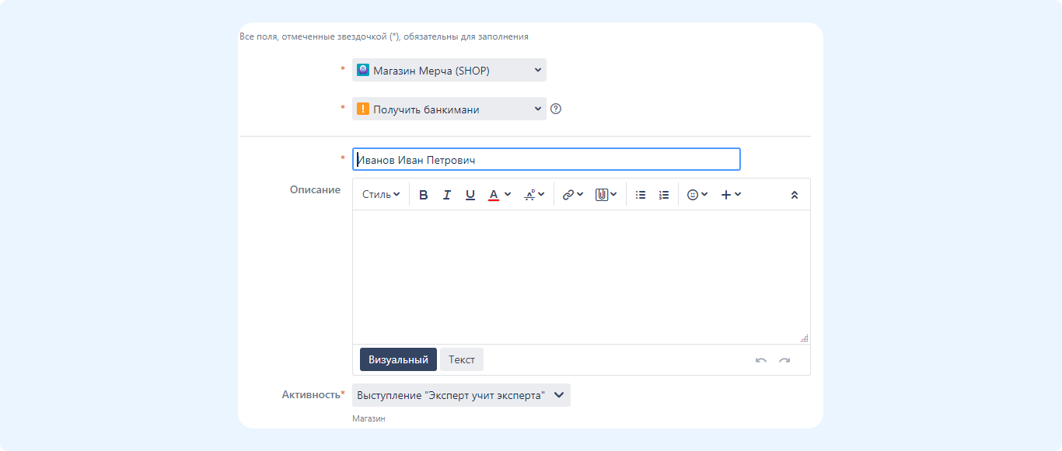The width and height of the screenshot is (1062, 451).
Task: Redo the edit in editor
Action: coord(784,360)
